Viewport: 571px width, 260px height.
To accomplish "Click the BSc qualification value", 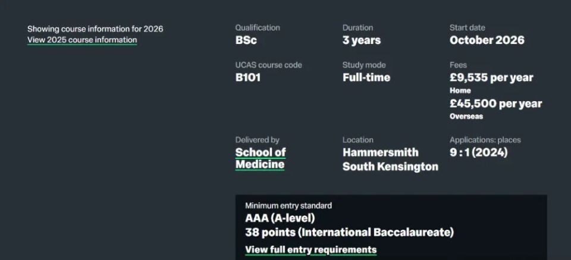I will [x=246, y=40].
